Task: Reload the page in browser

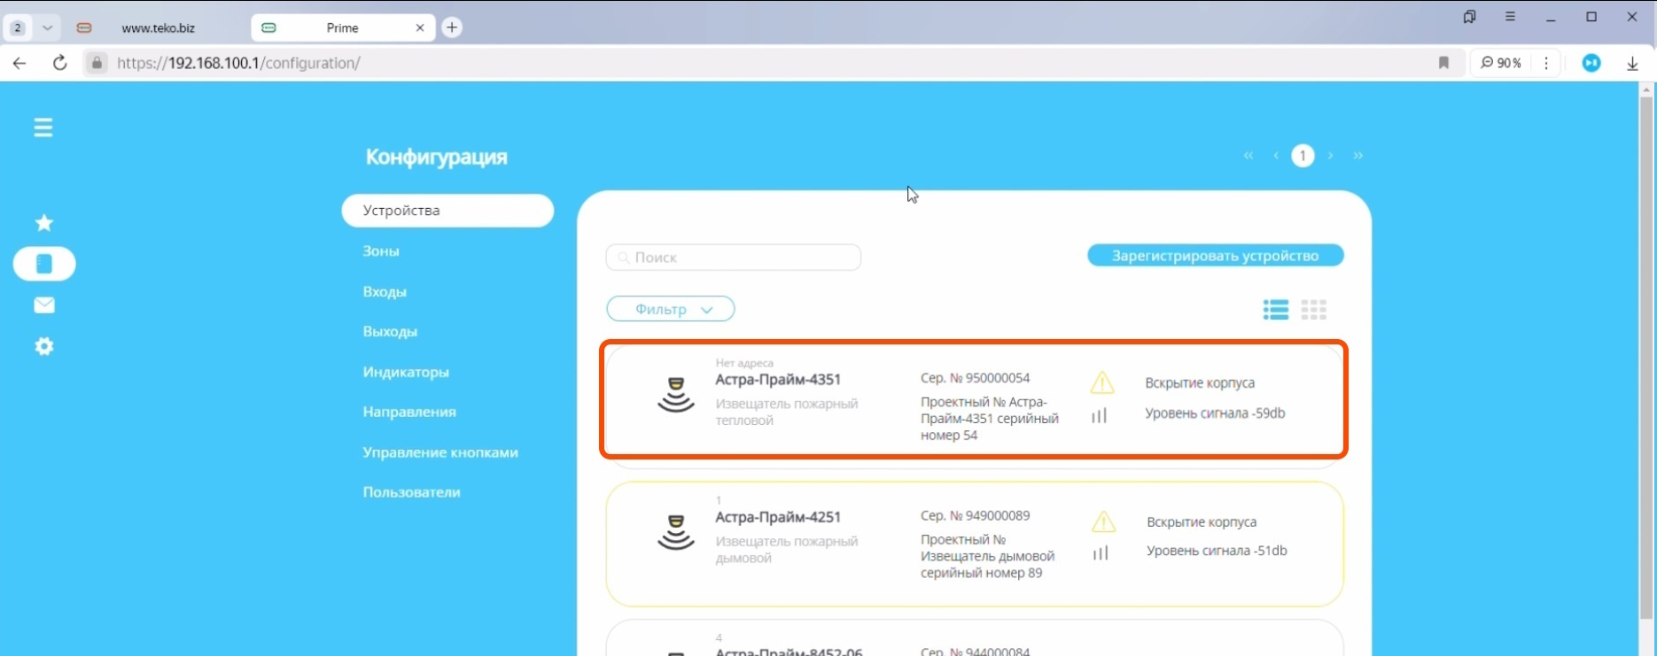Action: click(x=59, y=63)
